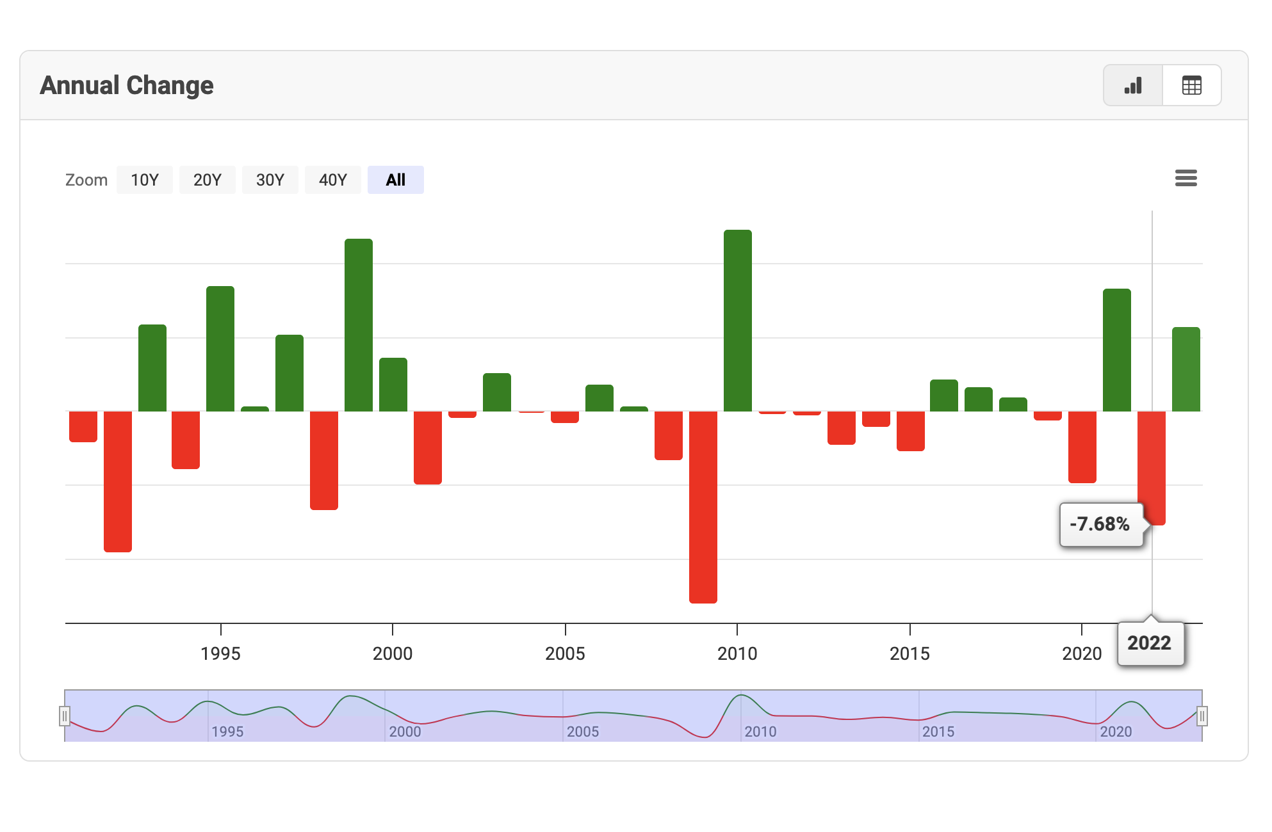
Task: Click the red bar for 1992
Action: 118,481
